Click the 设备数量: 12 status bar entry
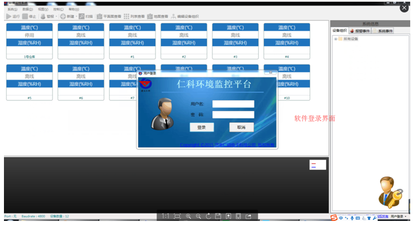This screenshot has height=226, width=417. click(59, 216)
